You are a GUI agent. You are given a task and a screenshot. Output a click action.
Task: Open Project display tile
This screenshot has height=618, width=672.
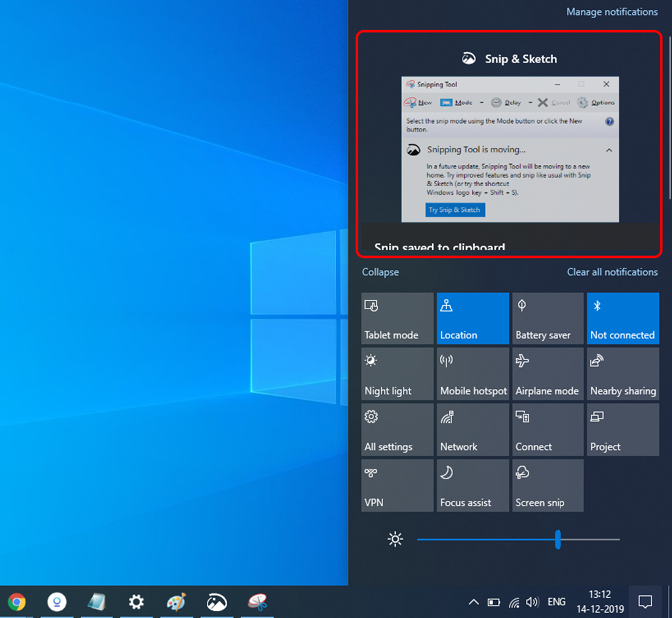point(623,430)
